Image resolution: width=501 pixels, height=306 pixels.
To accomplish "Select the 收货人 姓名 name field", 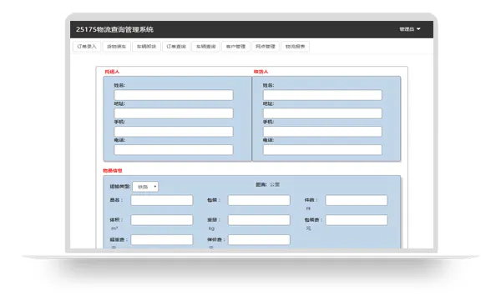I will [322, 95].
